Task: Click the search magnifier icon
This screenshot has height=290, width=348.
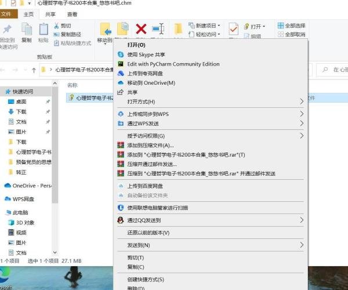Action: 325,70
